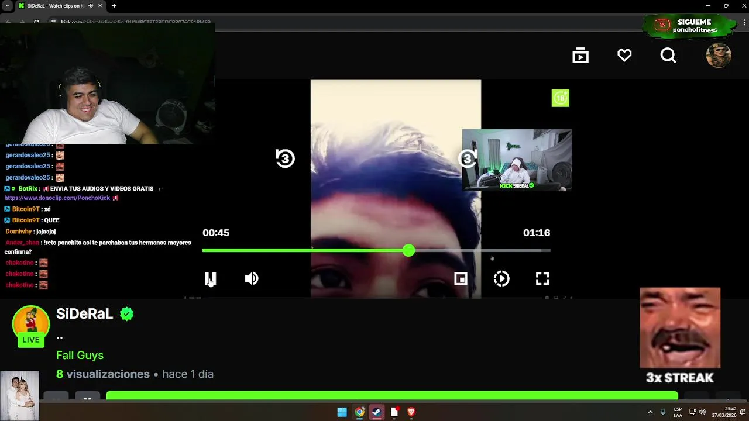
Task: Close the SiDeRaL browser tab
Action: [x=101, y=6]
